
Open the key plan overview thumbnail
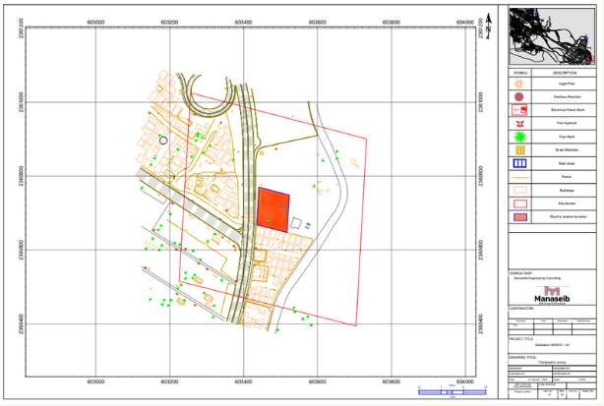[552, 36]
